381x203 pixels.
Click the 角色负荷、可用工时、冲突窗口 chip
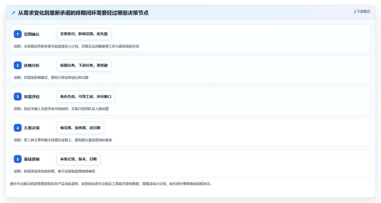pos(86,97)
